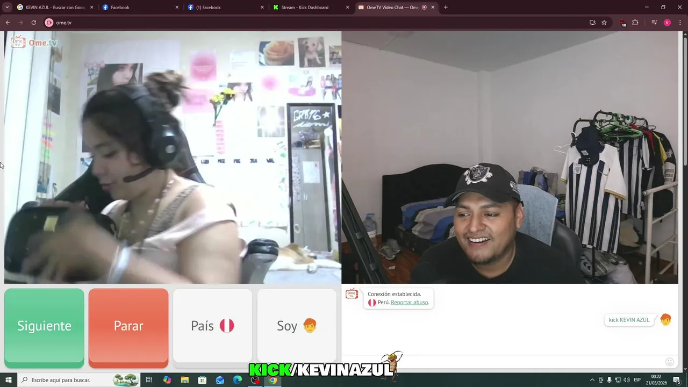Close the OmeTV Video Chat tab
Viewport: 688px width, 387px height.
[433, 8]
